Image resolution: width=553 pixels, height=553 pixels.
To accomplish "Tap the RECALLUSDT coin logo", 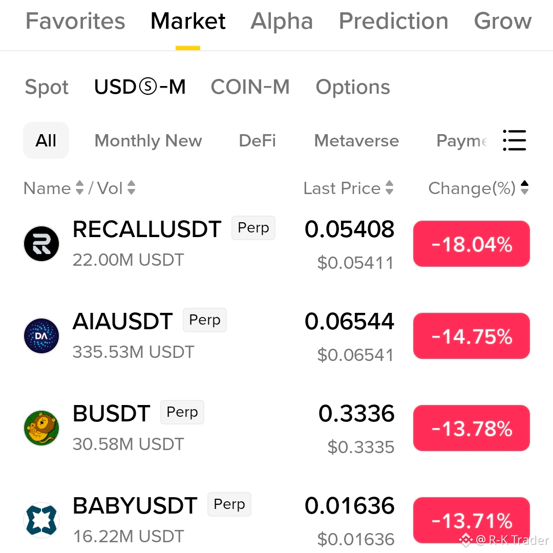I will click(41, 244).
